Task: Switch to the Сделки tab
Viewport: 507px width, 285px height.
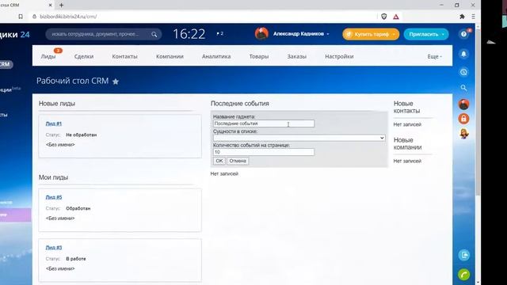Action: (84, 56)
